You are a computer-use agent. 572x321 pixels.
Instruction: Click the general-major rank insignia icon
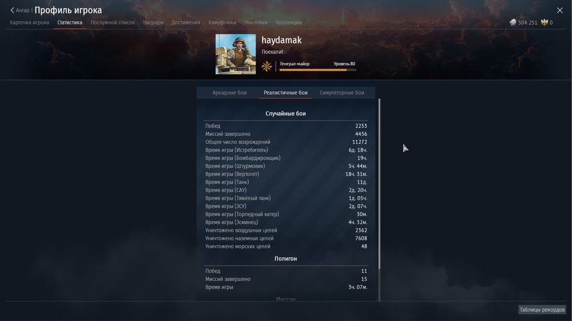(267, 66)
